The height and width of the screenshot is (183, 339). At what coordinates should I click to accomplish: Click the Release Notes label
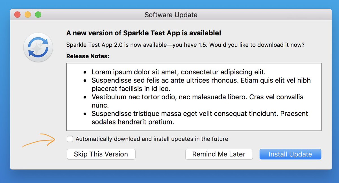[88, 56]
